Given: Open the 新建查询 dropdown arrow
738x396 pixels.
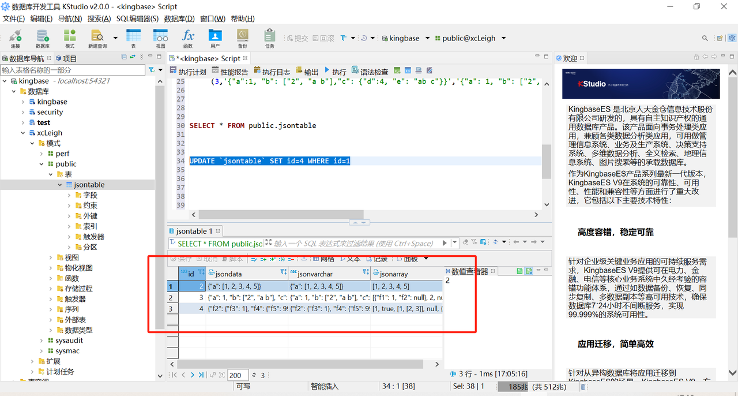Looking at the screenshot, I should click(x=115, y=38).
